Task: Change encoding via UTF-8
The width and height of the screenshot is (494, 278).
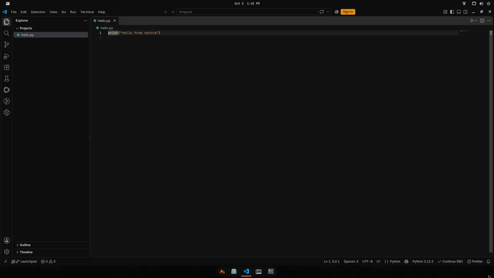Action: (367, 261)
